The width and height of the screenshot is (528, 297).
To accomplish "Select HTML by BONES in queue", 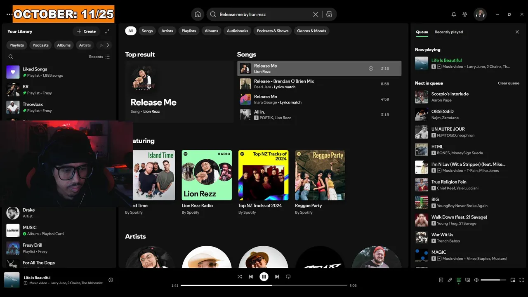I will click(467, 150).
